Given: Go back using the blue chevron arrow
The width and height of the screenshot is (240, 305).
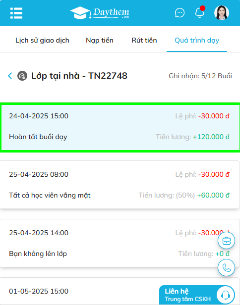Looking at the screenshot, I should point(10,76).
